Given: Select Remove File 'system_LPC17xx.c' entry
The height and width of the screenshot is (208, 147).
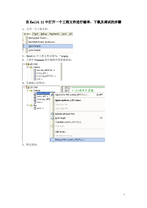Looking at the screenshot, I should click(x=77, y=140).
